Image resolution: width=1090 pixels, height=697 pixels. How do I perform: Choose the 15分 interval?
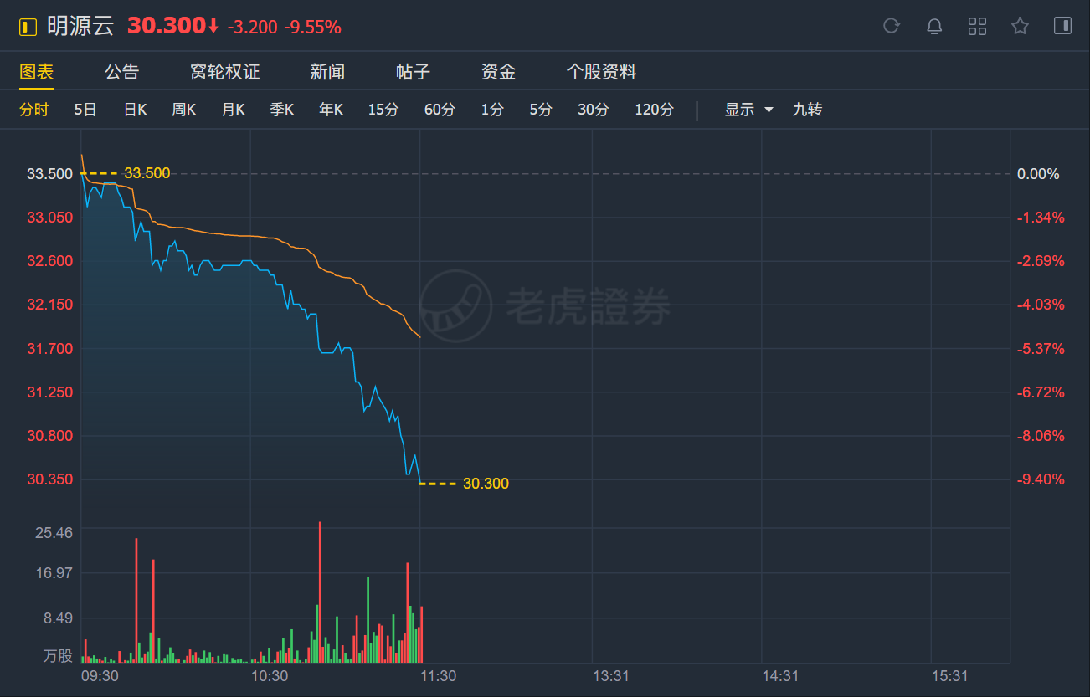tap(383, 110)
